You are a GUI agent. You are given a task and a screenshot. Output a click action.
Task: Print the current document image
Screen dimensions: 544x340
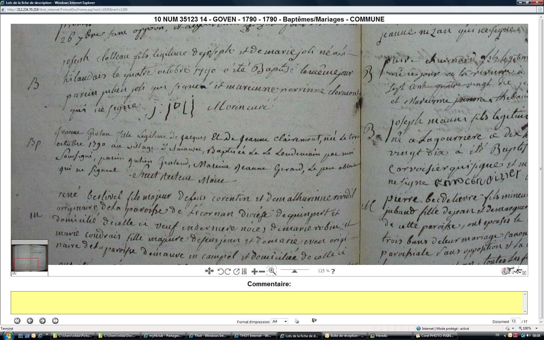point(297,321)
